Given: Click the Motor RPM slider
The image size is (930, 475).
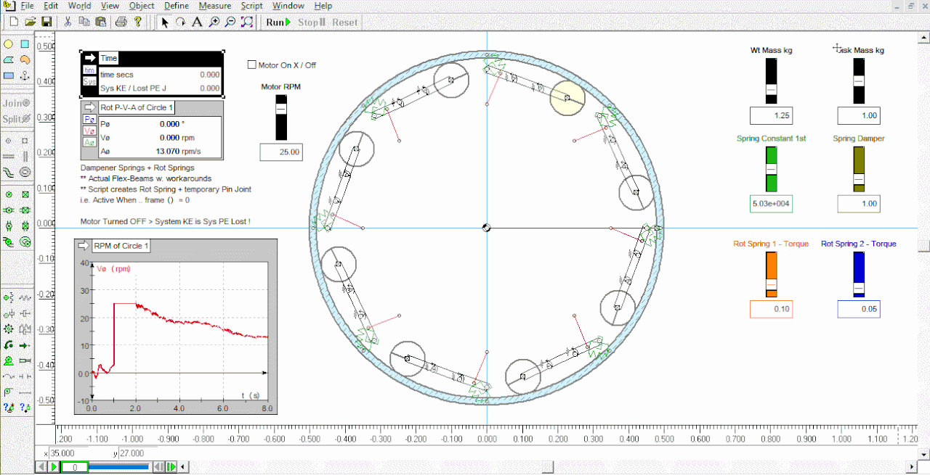Looking at the screenshot, I should coord(281,117).
